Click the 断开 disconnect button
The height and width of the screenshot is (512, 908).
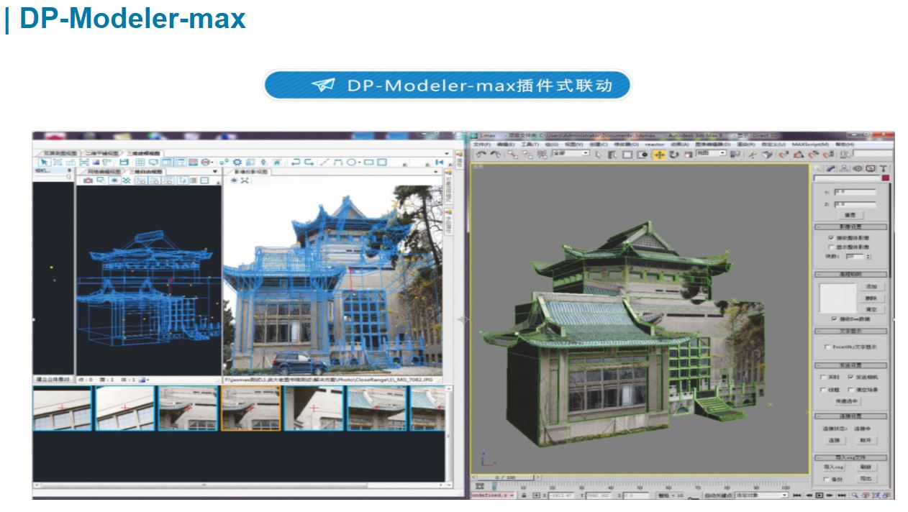[x=866, y=440]
